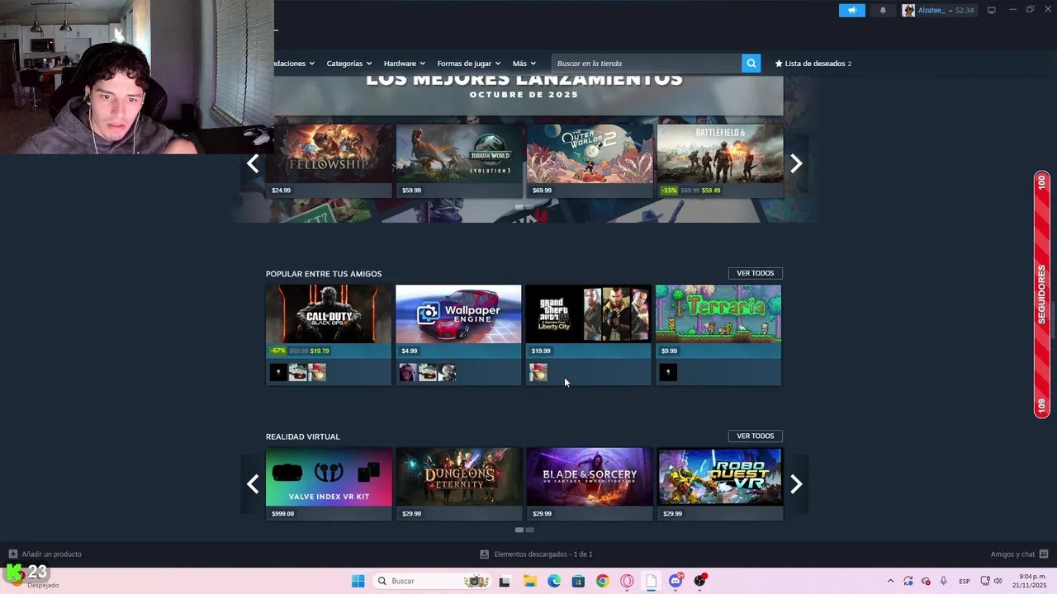Click Valve Index price $999.00
Screen dimensions: 1057x594
click(x=282, y=514)
